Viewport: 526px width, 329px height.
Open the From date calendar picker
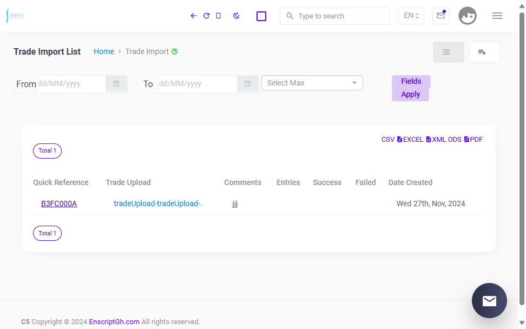(116, 84)
